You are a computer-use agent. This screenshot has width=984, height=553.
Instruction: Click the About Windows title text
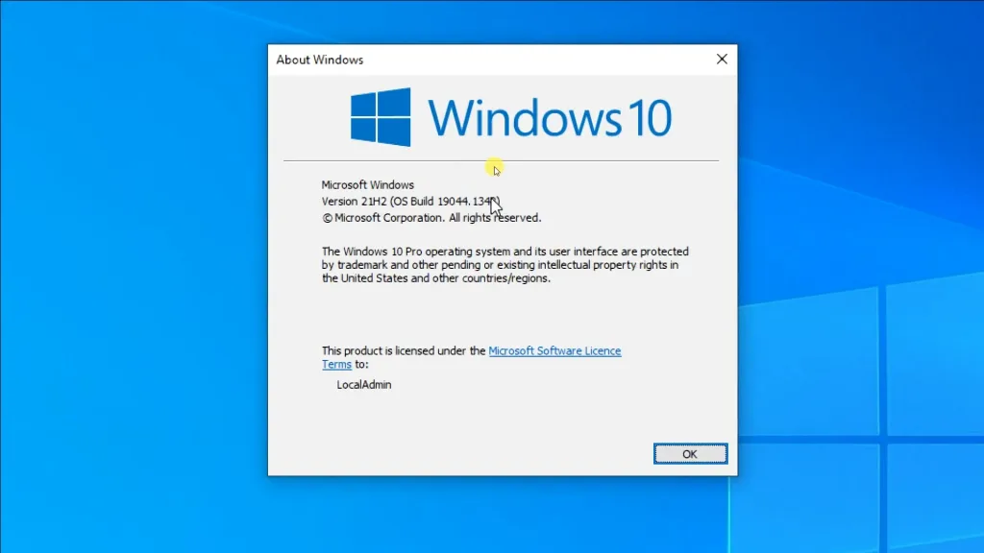[x=320, y=60]
